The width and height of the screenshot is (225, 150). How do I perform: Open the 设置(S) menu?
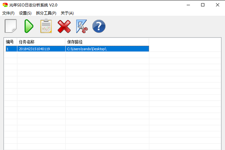point(25,13)
